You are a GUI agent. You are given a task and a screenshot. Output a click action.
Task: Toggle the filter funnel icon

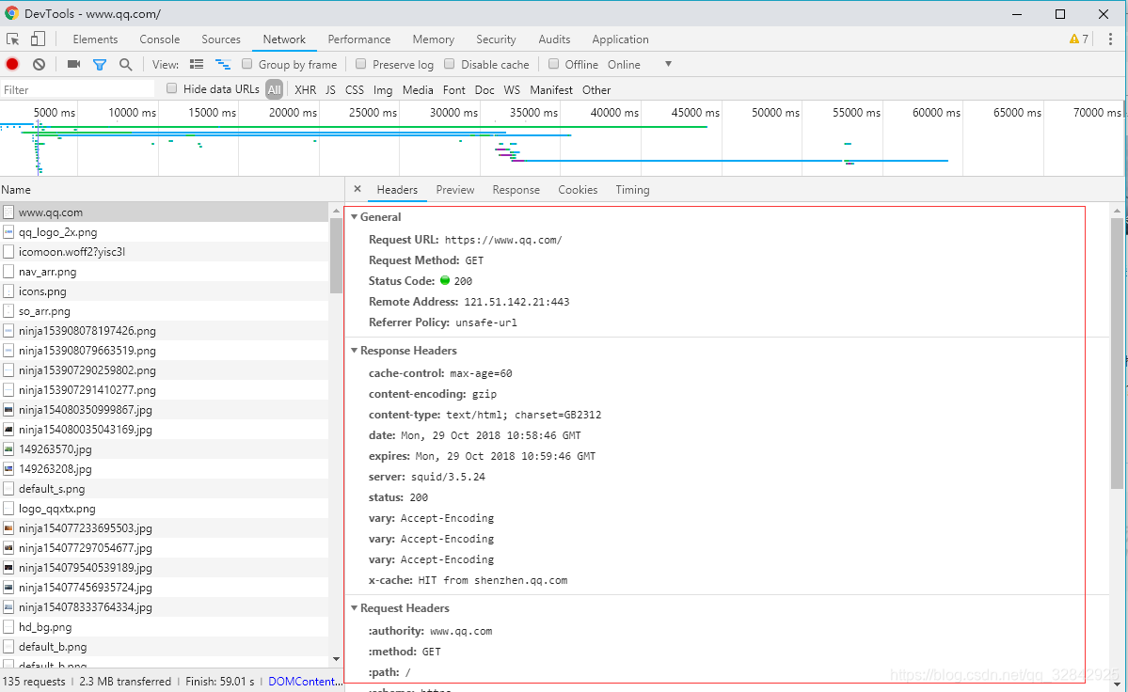pyautogui.click(x=100, y=65)
